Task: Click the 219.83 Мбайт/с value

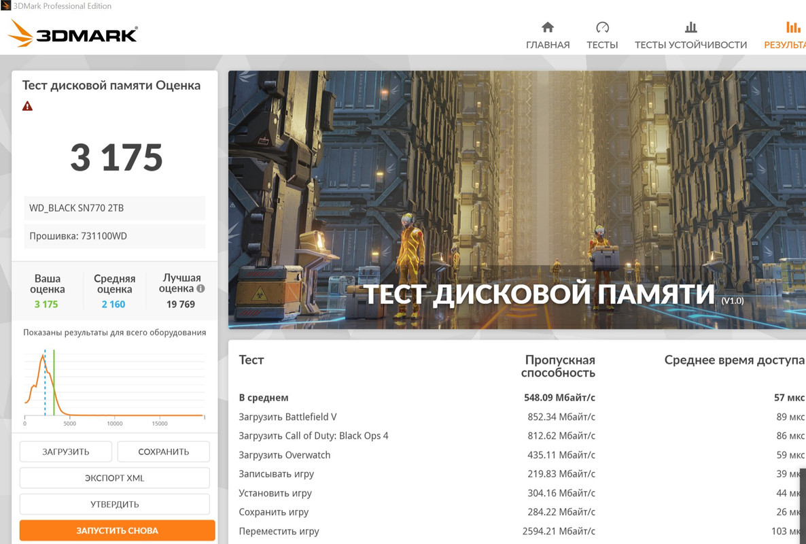Action: point(561,473)
